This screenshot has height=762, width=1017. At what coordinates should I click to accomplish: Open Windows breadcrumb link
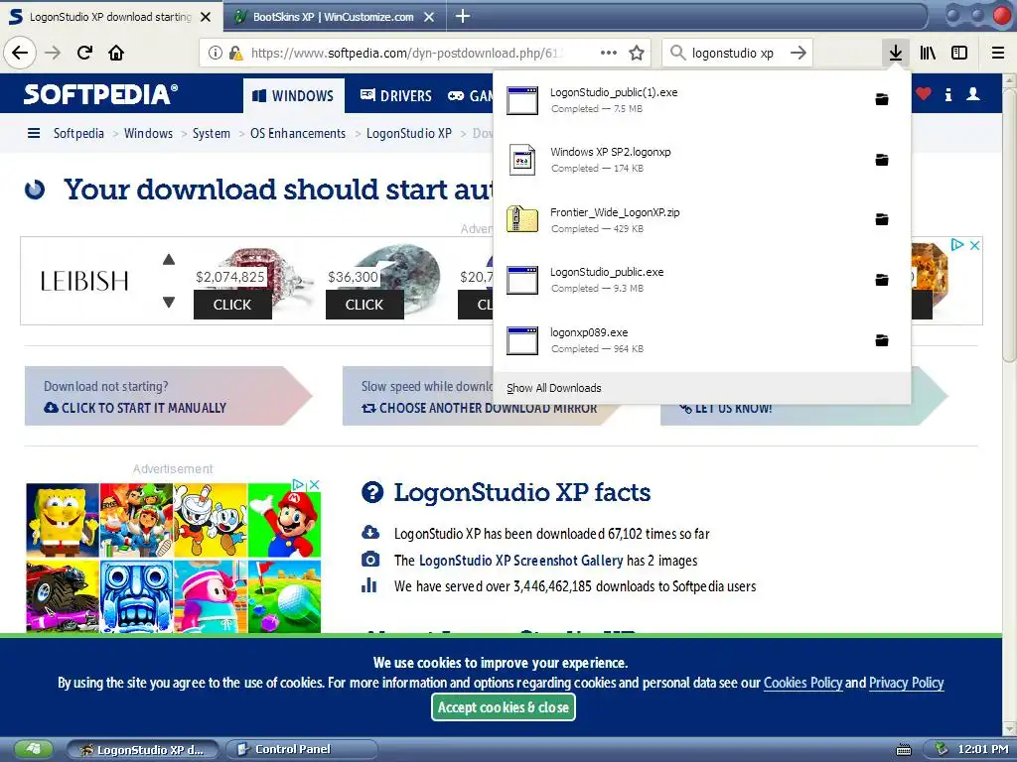coord(149,134)
